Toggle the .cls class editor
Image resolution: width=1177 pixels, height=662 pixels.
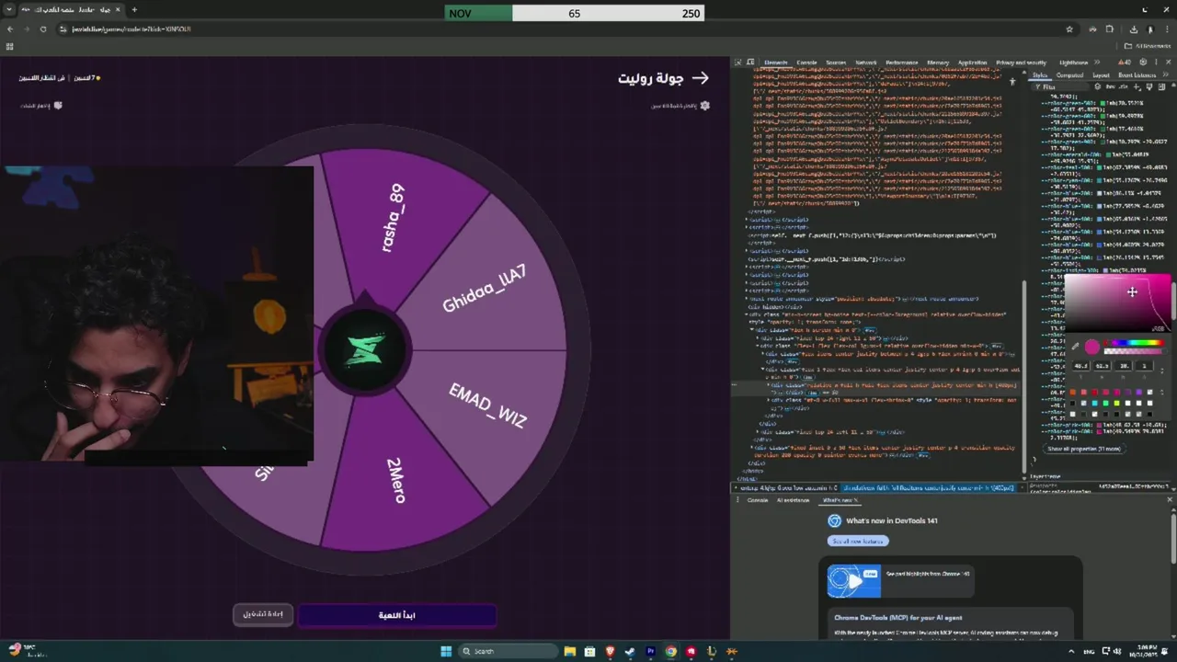(x=1123, y=86)
